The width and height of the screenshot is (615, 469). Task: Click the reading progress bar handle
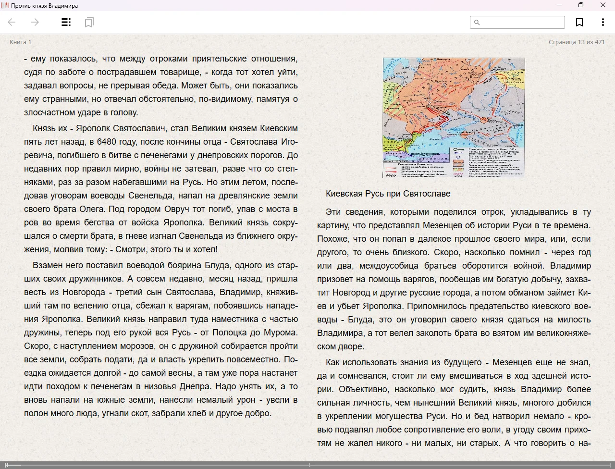coord(7,465)
